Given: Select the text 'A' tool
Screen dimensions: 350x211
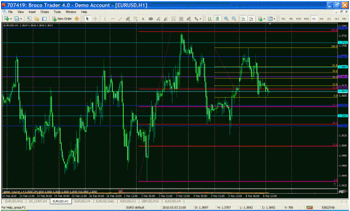Looking at the screenshot, I should click(143, 19).
